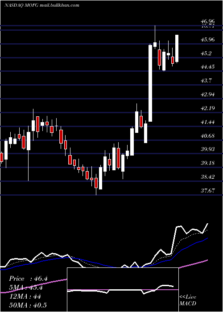Click the 12MA : 44 readout
This screenshot has height=312, width=223.
(25, 296)
